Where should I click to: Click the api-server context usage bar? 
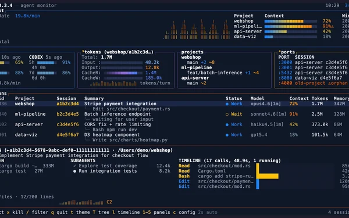tap(291, 31)
